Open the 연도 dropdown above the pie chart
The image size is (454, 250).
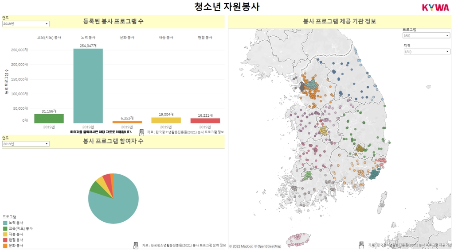pyautogui.click(x=26, y=144)
